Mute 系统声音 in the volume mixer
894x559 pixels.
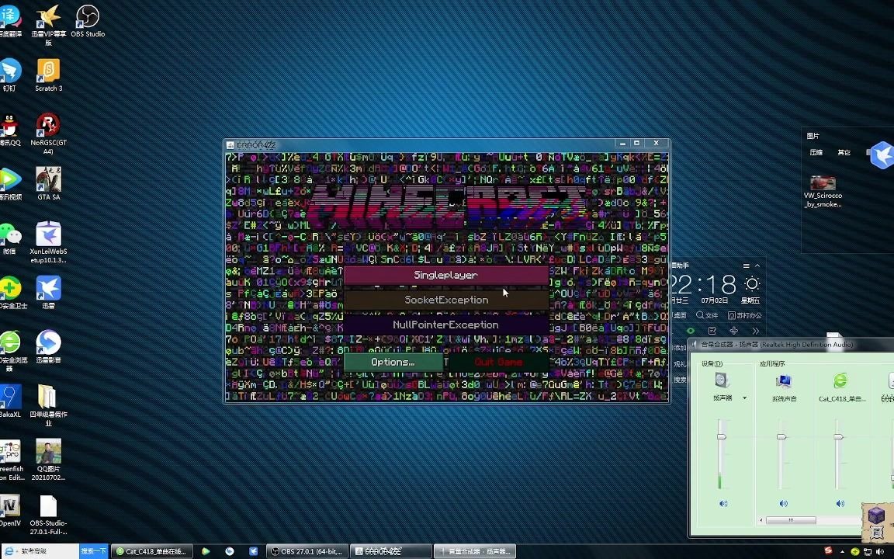pyautogui.click(x=783, y=504)
